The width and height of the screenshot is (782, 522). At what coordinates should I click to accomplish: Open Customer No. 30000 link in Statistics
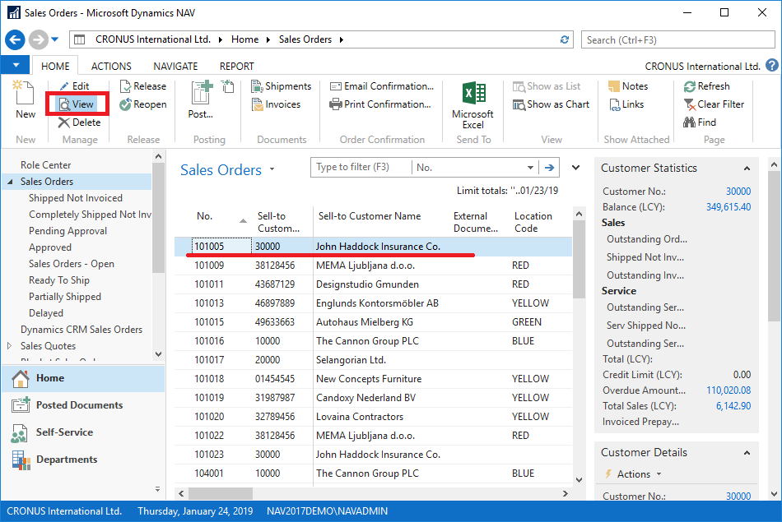point(738,192)
